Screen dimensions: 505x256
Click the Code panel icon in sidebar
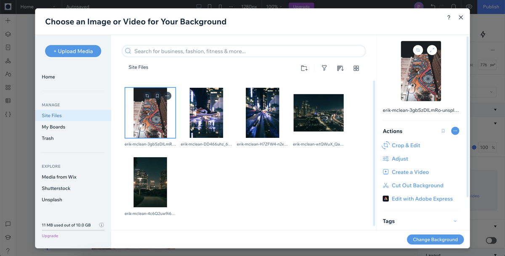8,114
